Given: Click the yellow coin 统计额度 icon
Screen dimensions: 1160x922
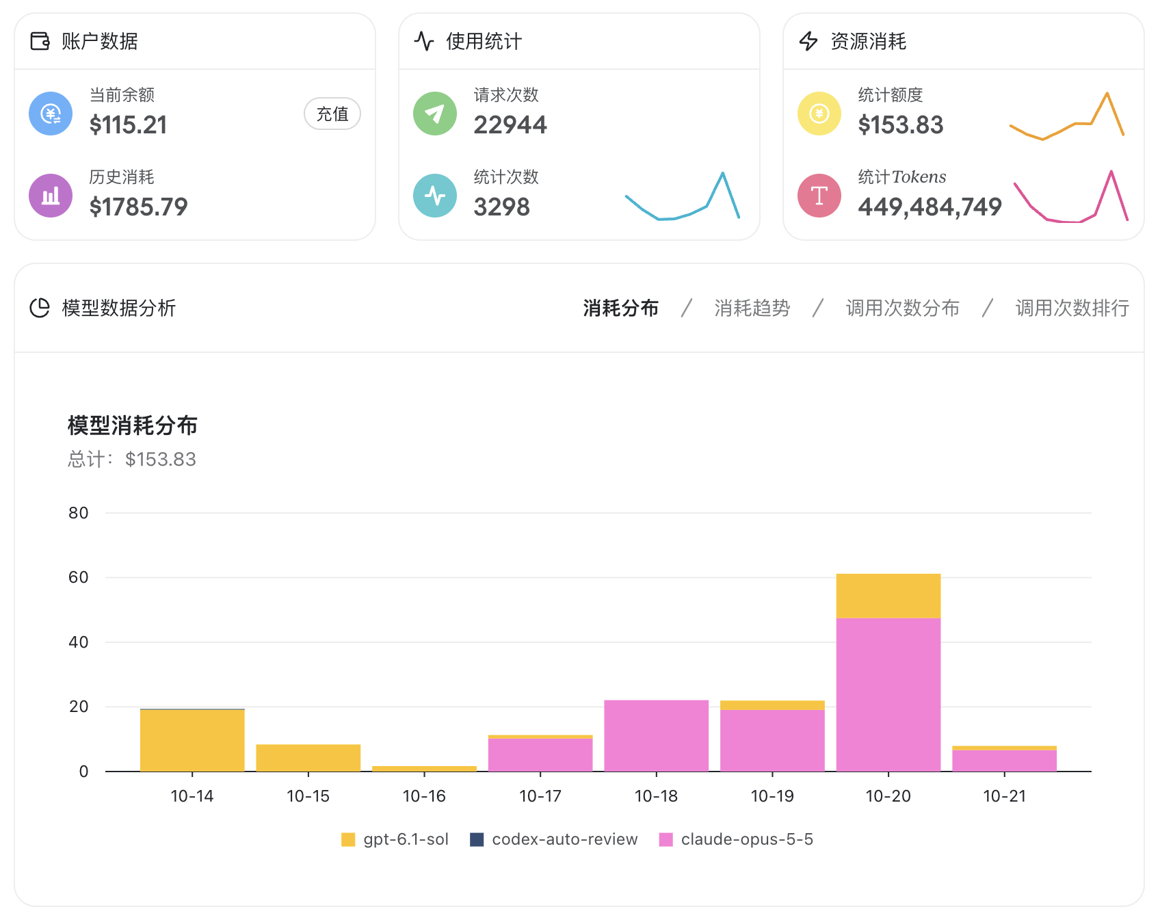Looking at the screenshot, I should point(819,114).
